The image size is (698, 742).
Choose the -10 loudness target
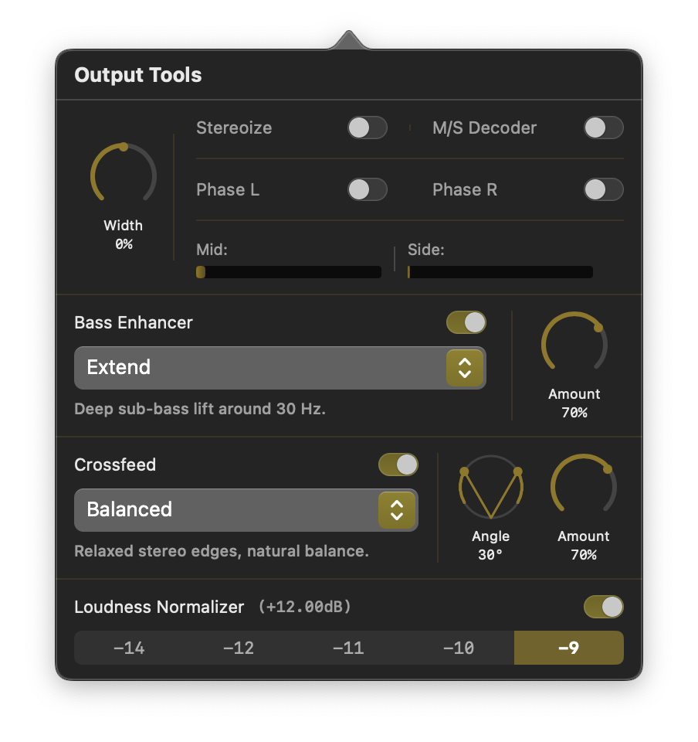(x=459, y=648)
